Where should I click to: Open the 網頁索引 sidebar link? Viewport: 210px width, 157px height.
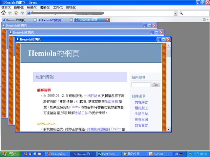(141, 119)
